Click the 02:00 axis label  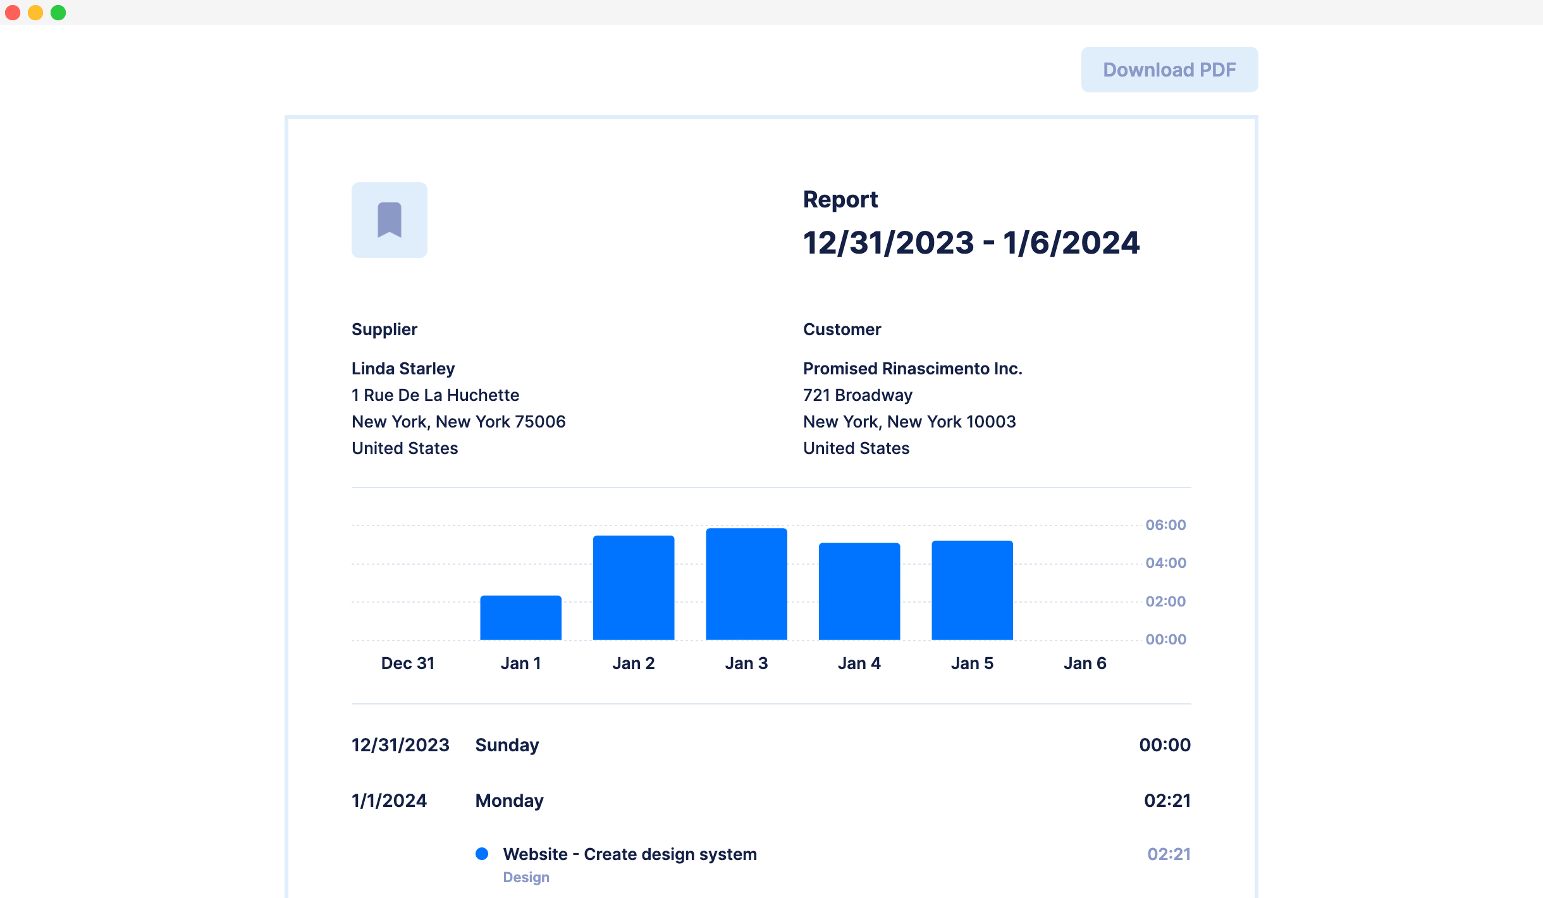[1165, 601]
